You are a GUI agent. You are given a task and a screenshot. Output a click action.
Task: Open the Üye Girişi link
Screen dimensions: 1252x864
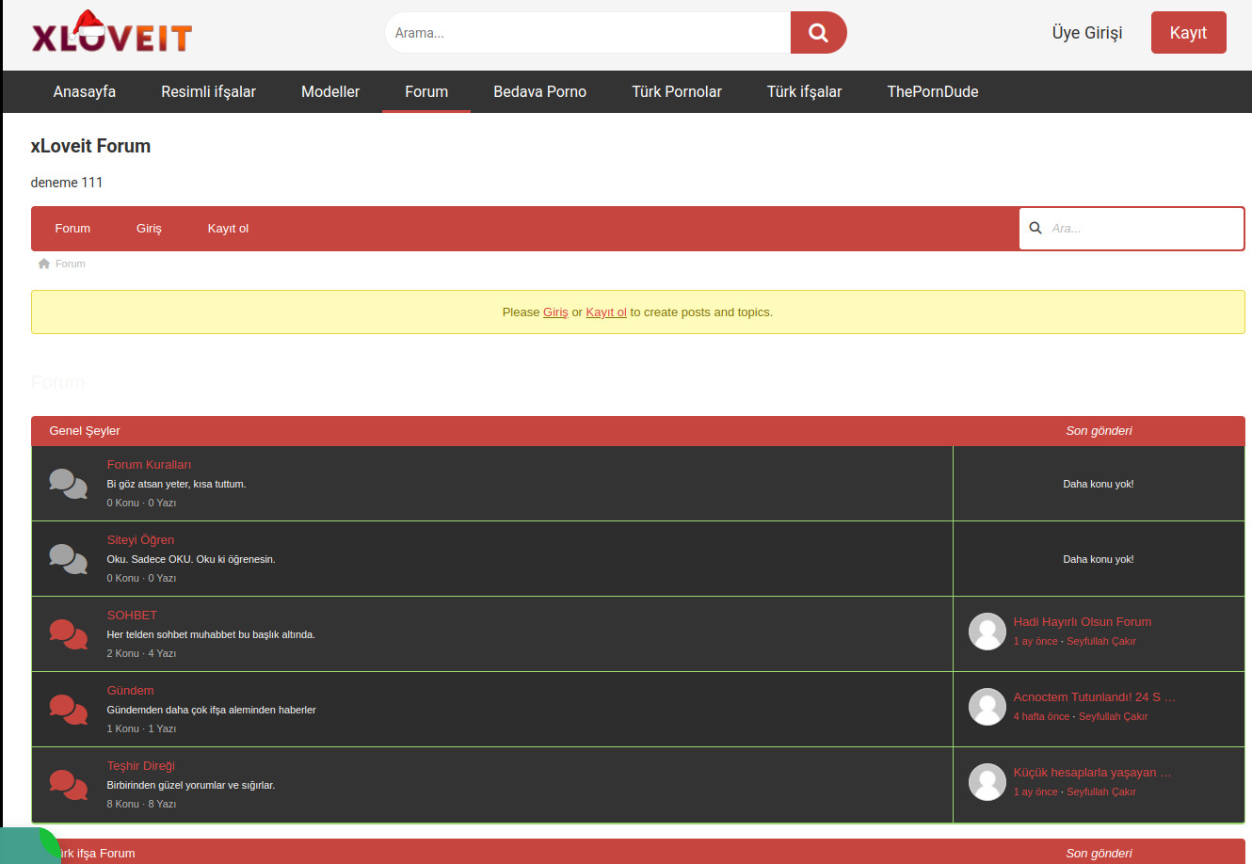click(x=1087, y=33)
